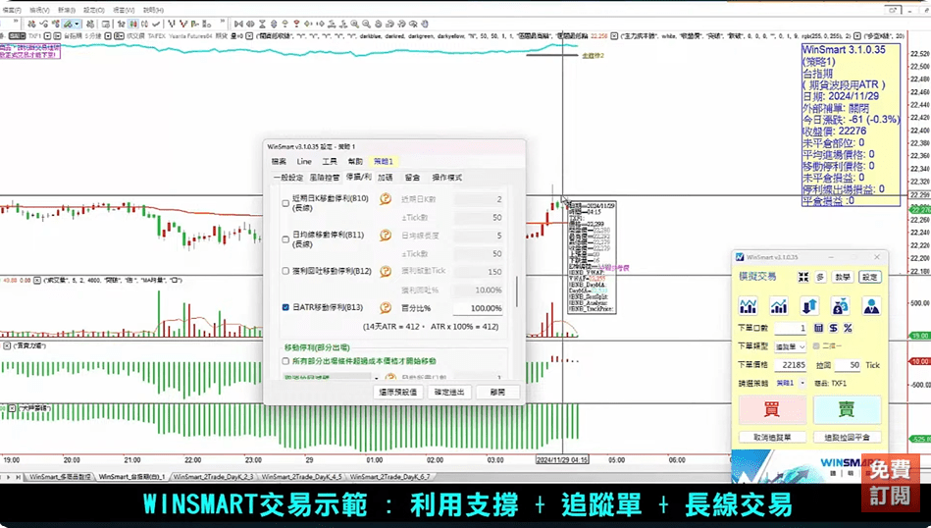
Task: Open the WinSmart_2Trade_DayK_2_3 sheet tab
Action: [x=213, y=477]
